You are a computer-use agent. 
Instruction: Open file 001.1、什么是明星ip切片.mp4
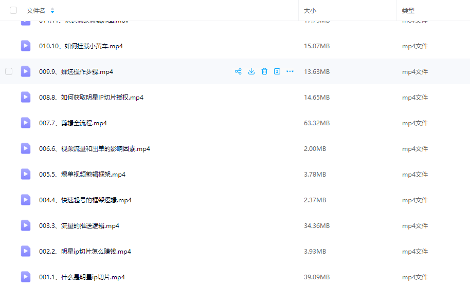pos(82,277)
